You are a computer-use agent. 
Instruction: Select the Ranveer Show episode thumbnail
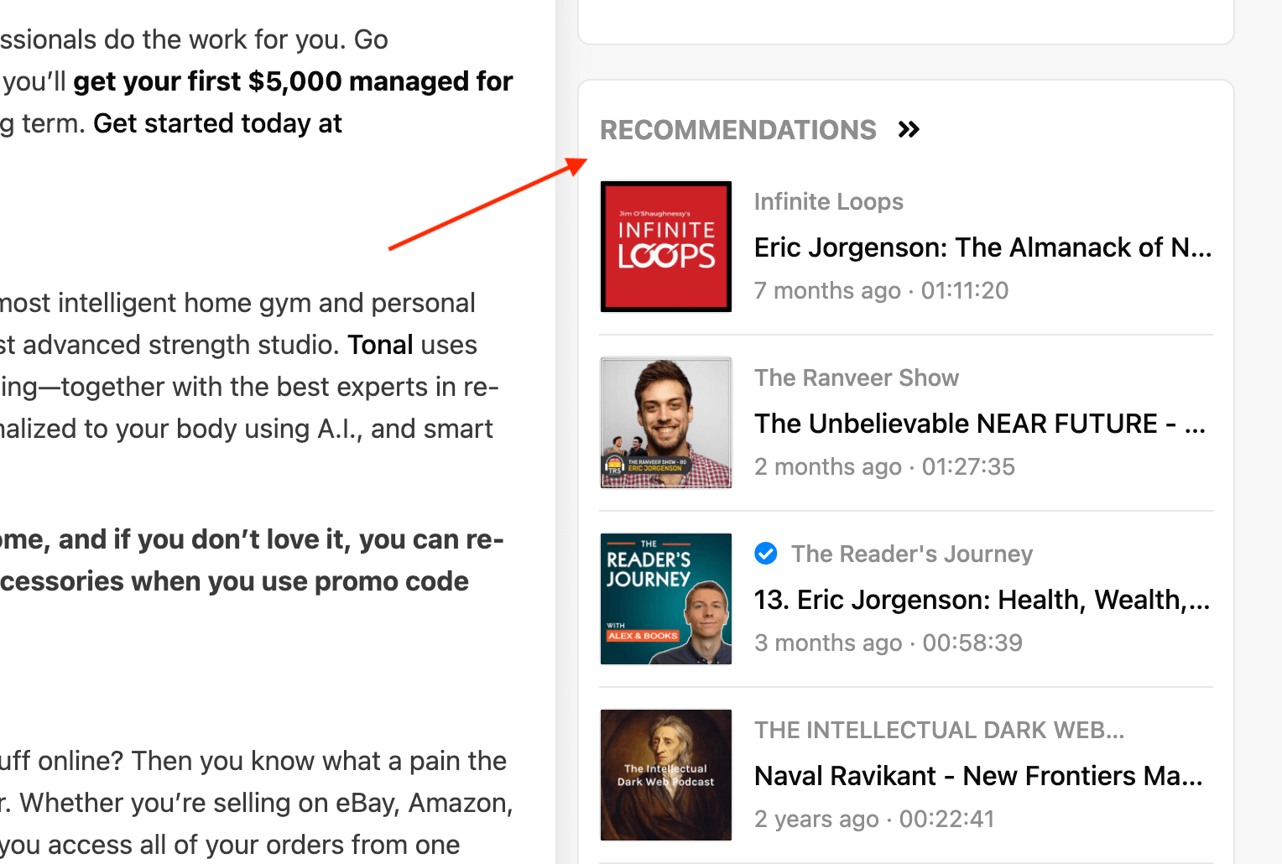point(666,423)
